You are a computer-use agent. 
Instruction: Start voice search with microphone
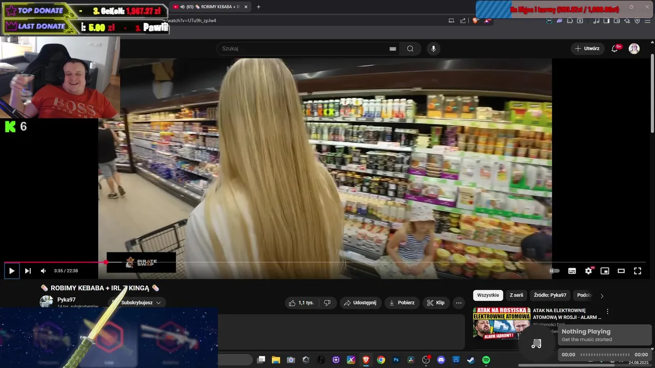click(433, 49)
